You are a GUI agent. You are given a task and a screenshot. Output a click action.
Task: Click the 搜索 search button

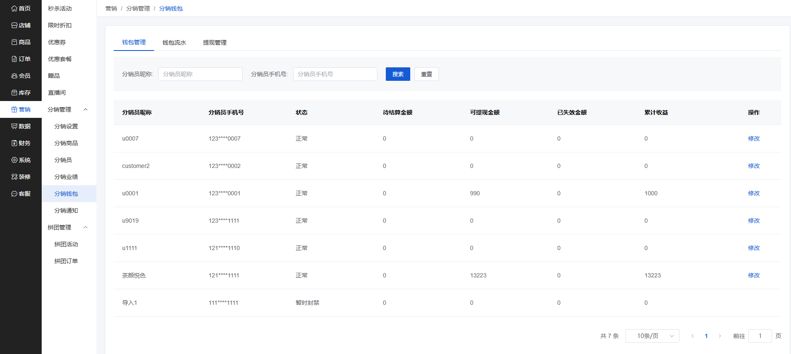(x=398, y=74)
